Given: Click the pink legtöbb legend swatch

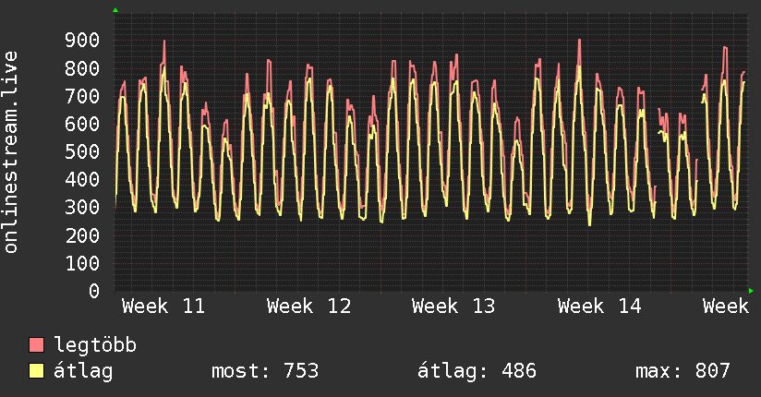Looking at the screenshot, I should [x=36, y=344].
